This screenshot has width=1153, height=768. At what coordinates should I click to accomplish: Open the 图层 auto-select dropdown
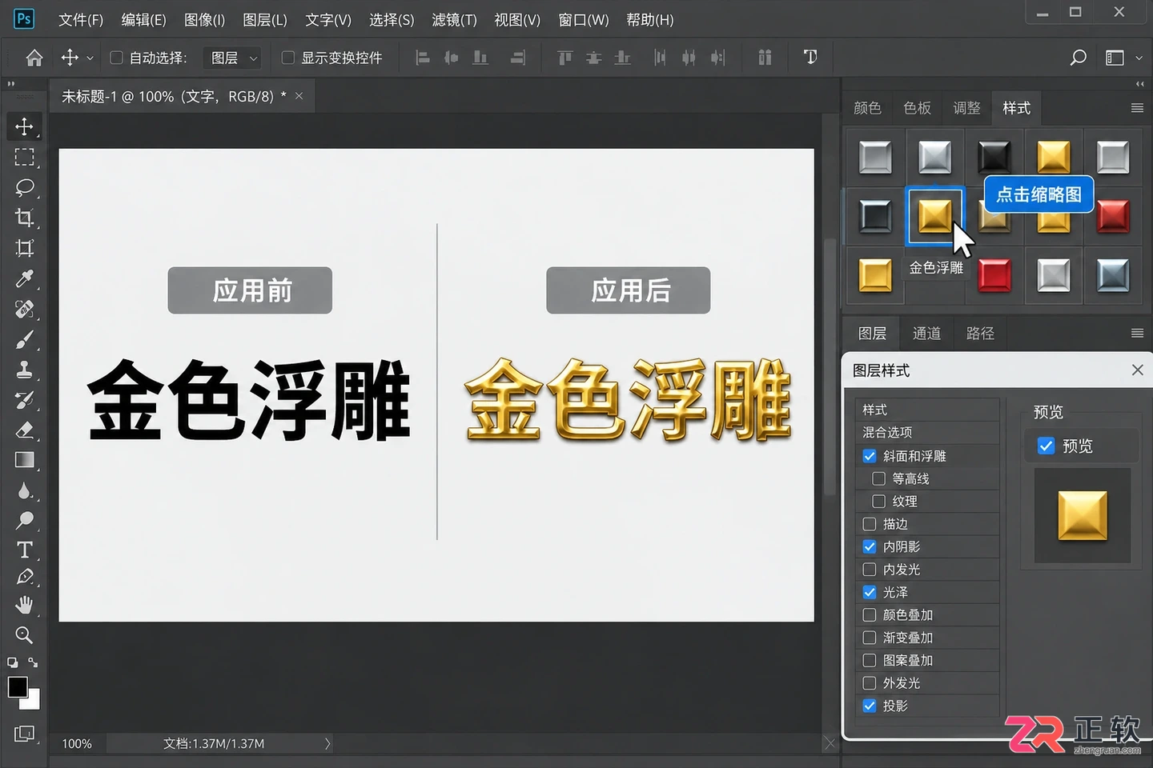click(x=231, y=58)
